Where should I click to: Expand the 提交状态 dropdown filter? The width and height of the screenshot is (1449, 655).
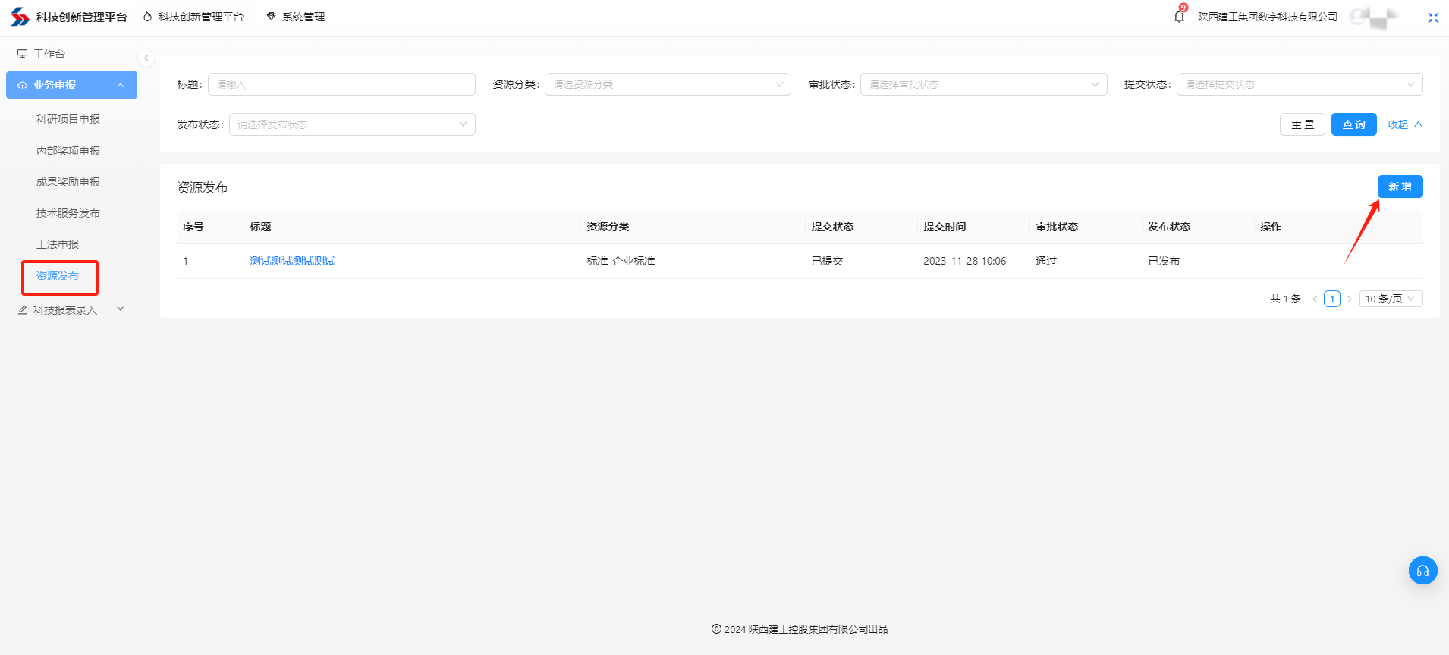click(x=1299, y=84)
